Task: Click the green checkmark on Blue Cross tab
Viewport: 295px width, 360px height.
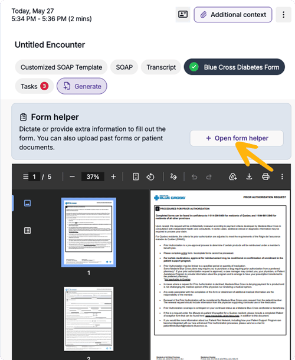Action: click(x=194, y=67)
